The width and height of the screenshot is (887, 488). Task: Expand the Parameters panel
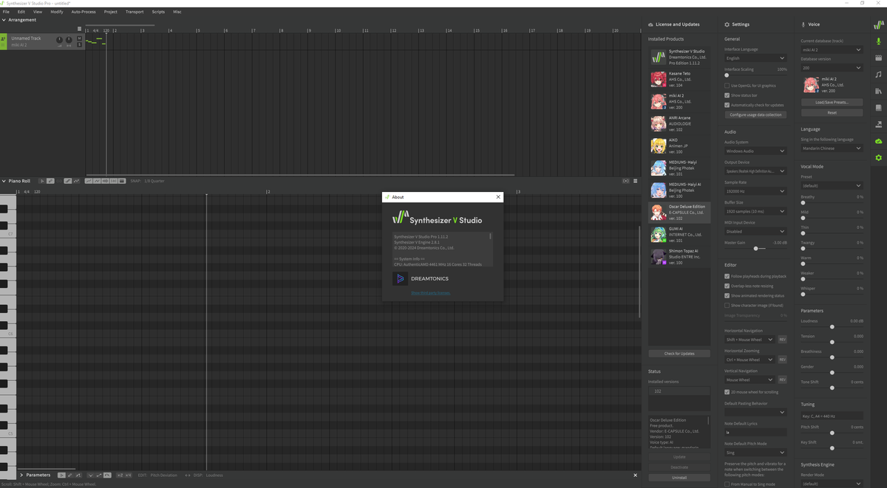(21, 475)
